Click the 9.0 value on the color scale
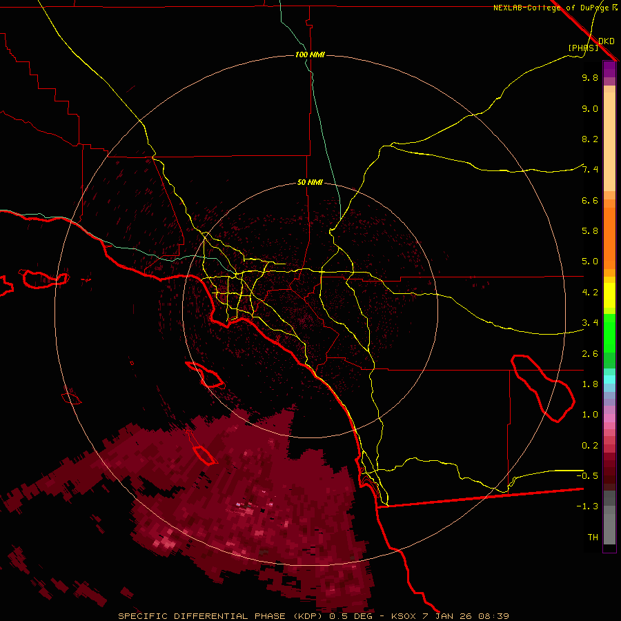The image size is (621, 621). [x=590, y=108]
